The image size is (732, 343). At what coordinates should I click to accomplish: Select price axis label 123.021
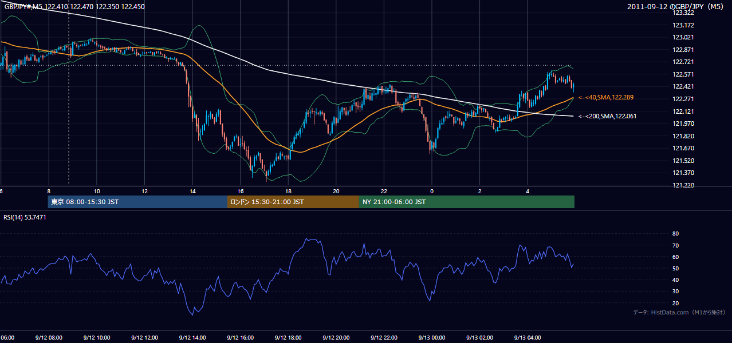[683, 37]
